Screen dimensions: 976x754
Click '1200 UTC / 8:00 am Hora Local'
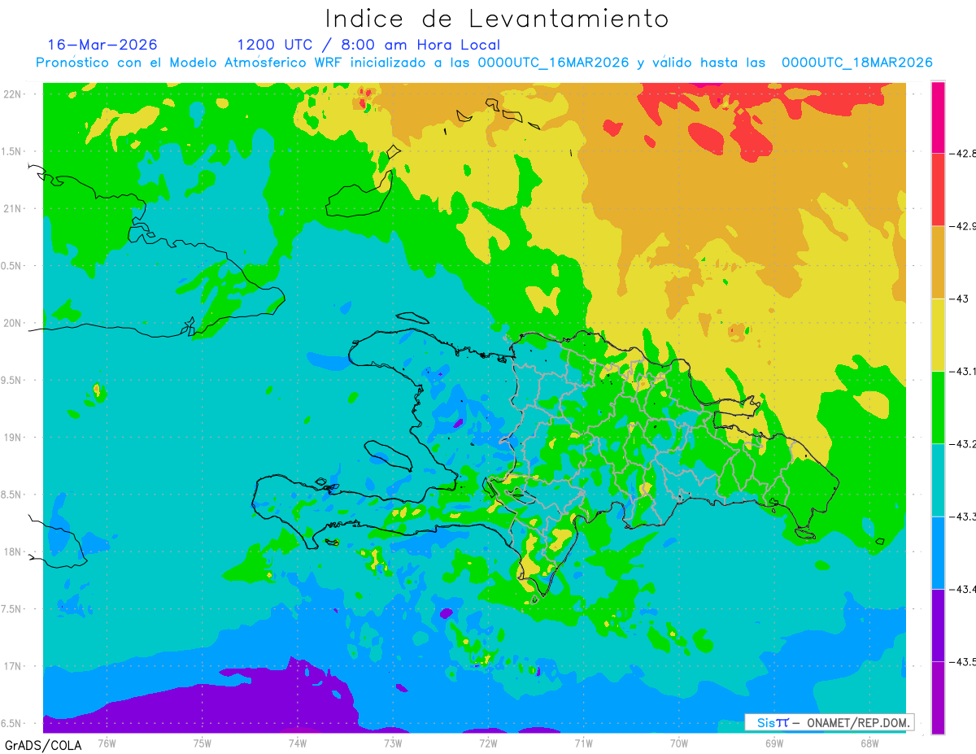pyautogui.click(x=368, y=45)
